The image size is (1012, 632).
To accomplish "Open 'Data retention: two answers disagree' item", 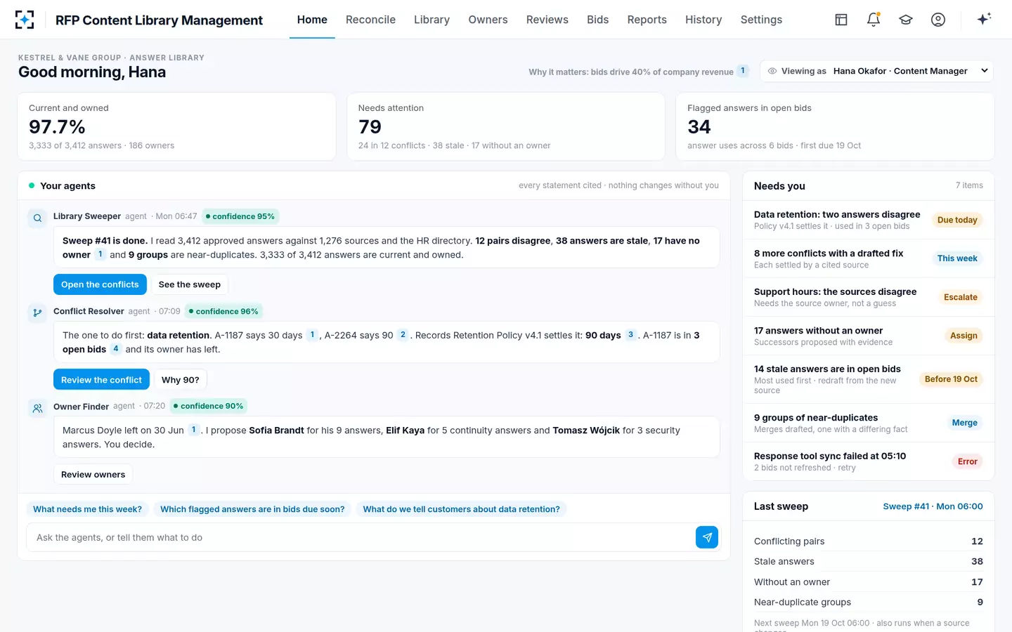I will tap(869, 220).
